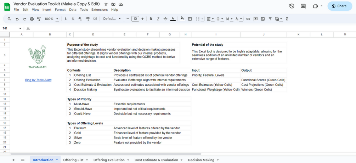The width and height of the screenshot is (356, 163).
Task: Search the menus with magnifier icon
Action: click(x=9, y=19)
